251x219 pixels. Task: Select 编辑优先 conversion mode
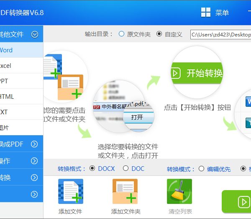tap(202, 169)
